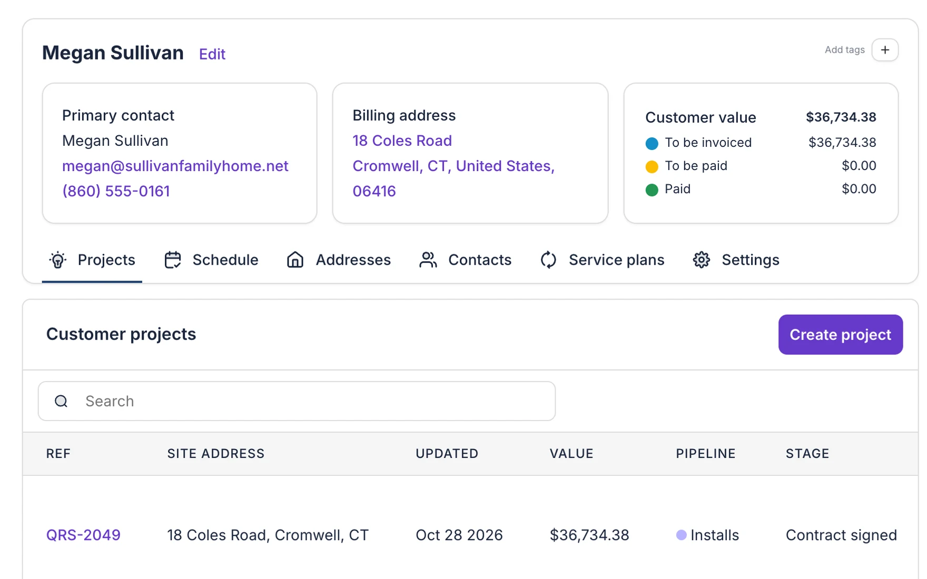Click the project value $36,734.38 in table
927x579 pixels.
point(589,535)
